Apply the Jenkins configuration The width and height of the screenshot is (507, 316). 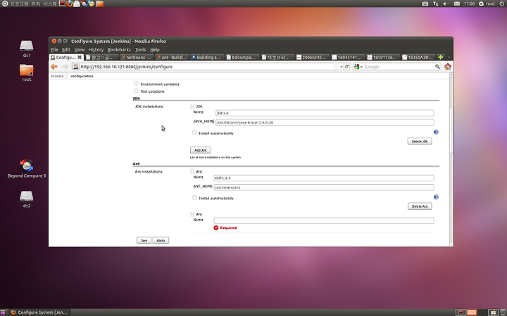click(x=161, y=240)
